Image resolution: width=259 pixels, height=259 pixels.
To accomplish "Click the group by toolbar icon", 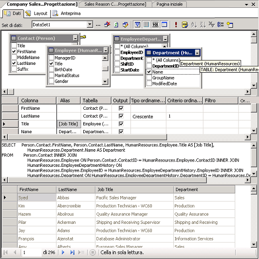I will click(221, 25).
